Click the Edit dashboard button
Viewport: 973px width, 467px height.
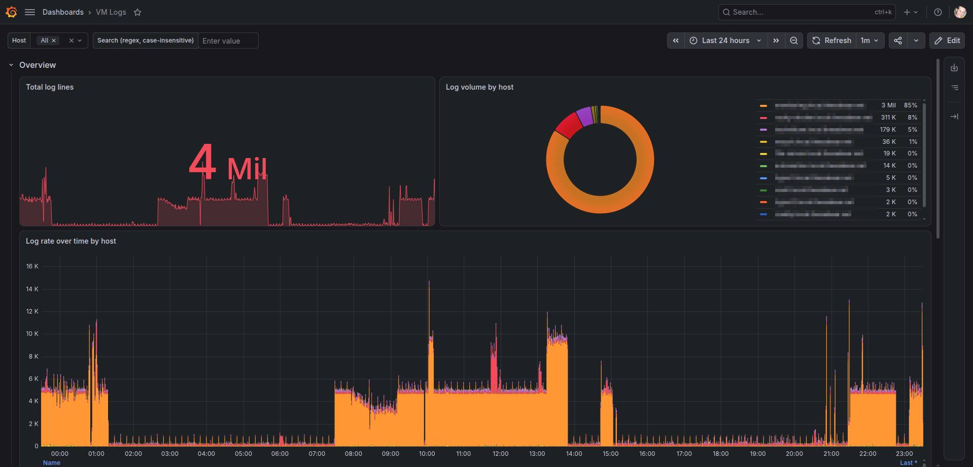click(x=947, y=41)
